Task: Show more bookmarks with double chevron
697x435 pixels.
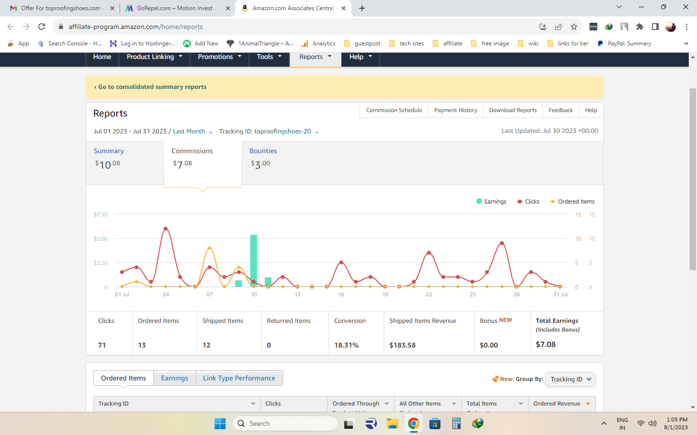Action: [686, 43]
